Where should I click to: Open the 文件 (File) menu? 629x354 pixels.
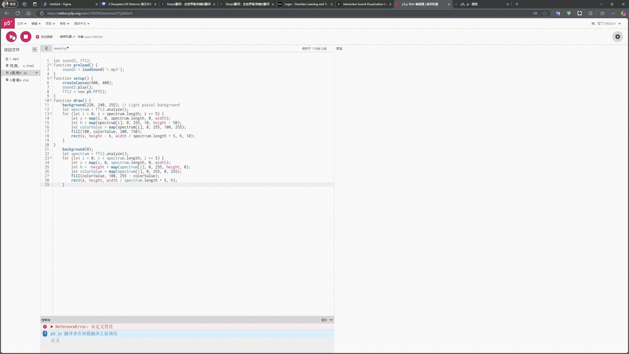click(22, 24)
